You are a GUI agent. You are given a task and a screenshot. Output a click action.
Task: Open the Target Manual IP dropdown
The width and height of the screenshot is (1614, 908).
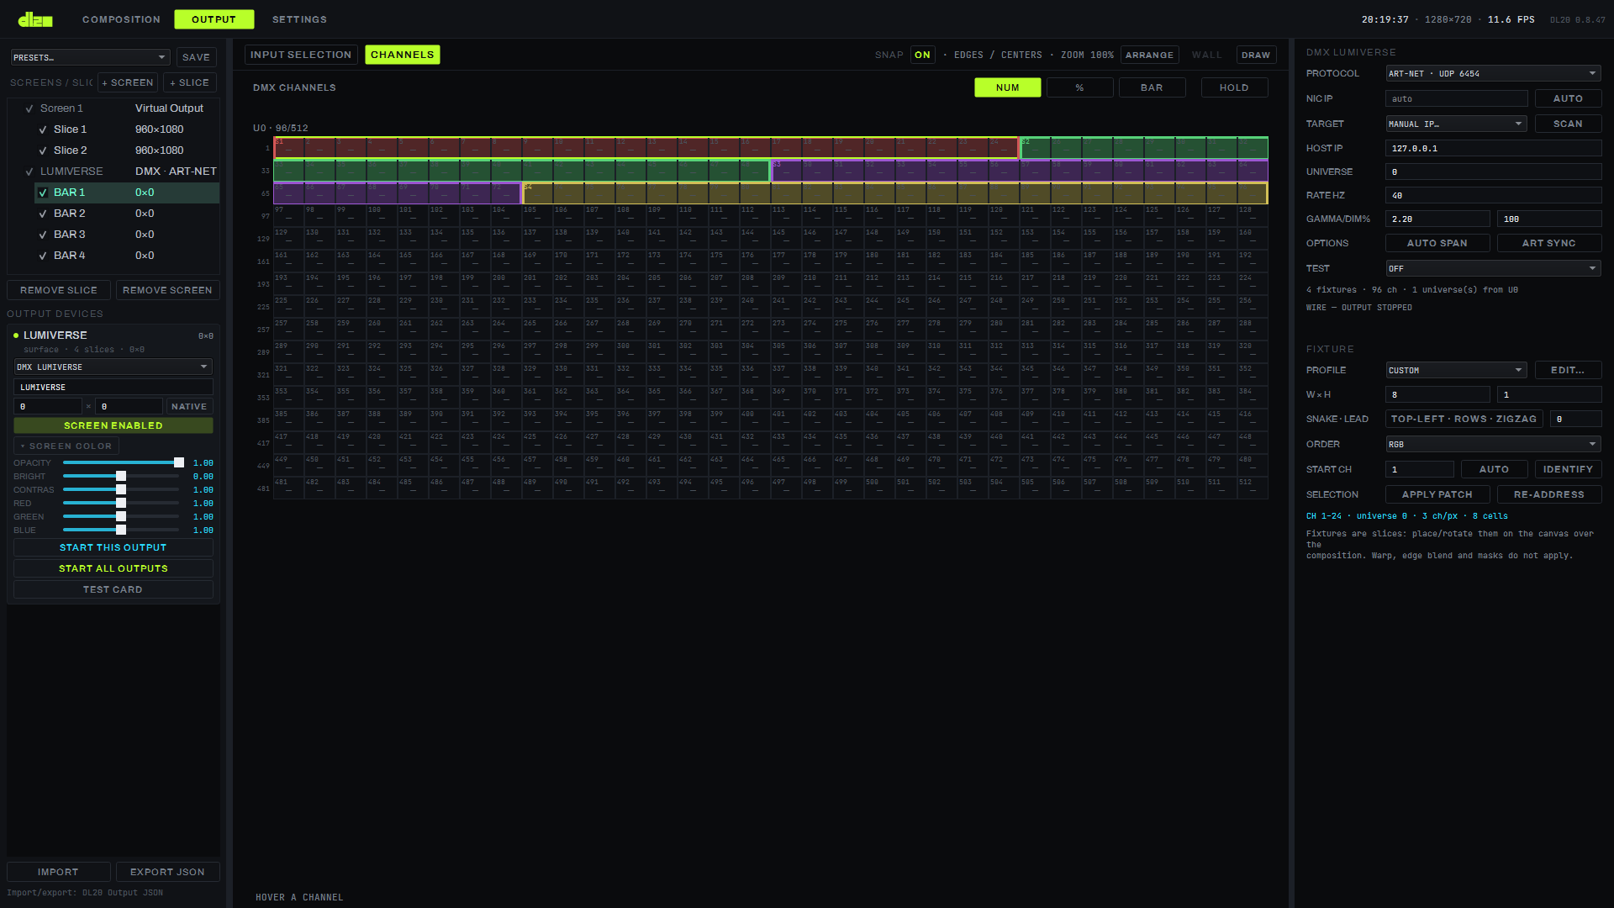[x=1456, y=124]
